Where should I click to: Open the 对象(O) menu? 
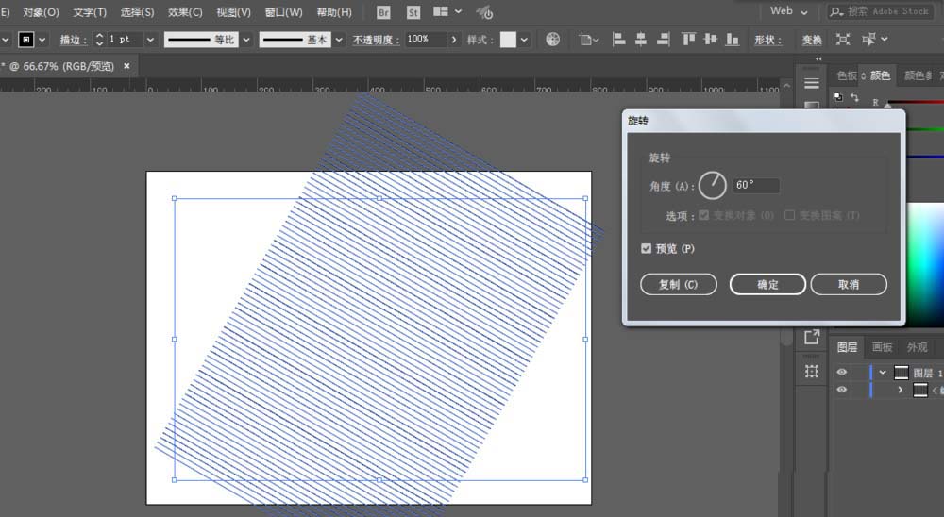pyautogui.click(x=41, y=12)
